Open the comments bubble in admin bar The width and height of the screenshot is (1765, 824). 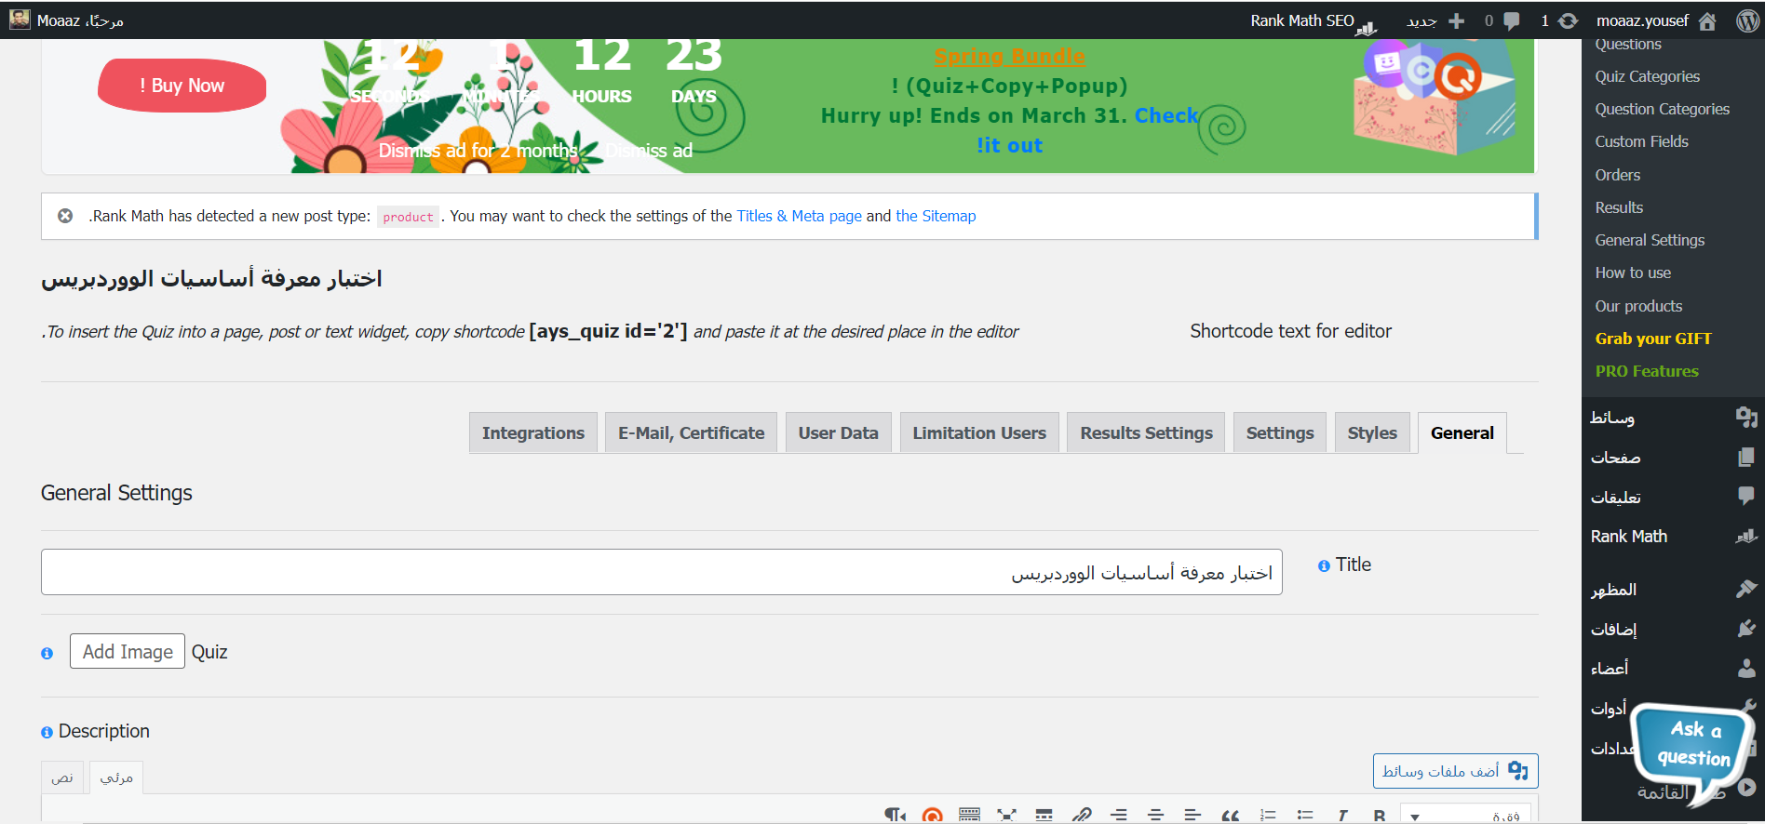coord(1512,20)
